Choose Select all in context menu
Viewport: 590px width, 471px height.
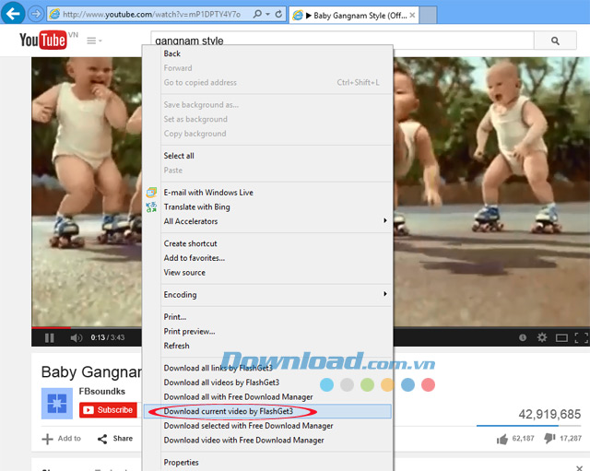click(266, 156)
